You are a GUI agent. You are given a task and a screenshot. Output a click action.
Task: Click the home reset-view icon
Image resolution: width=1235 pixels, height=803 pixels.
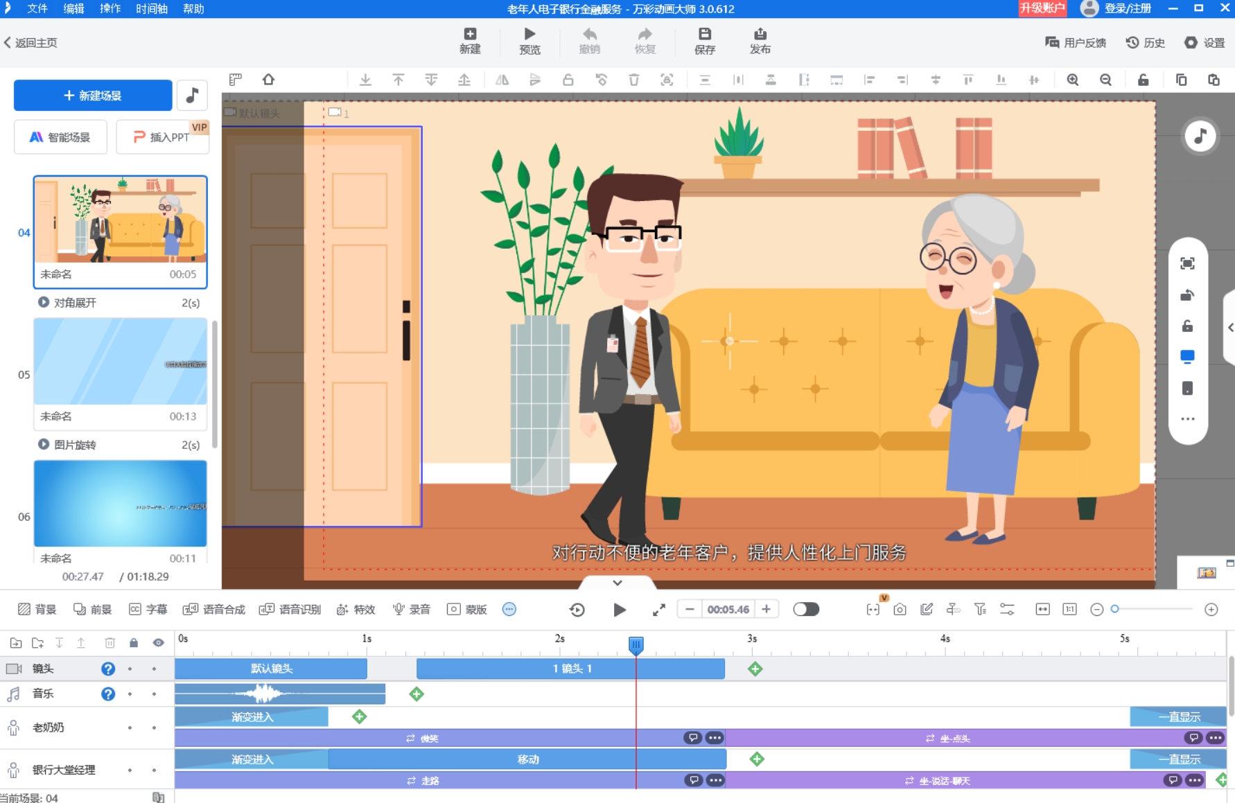pos(268,80)
